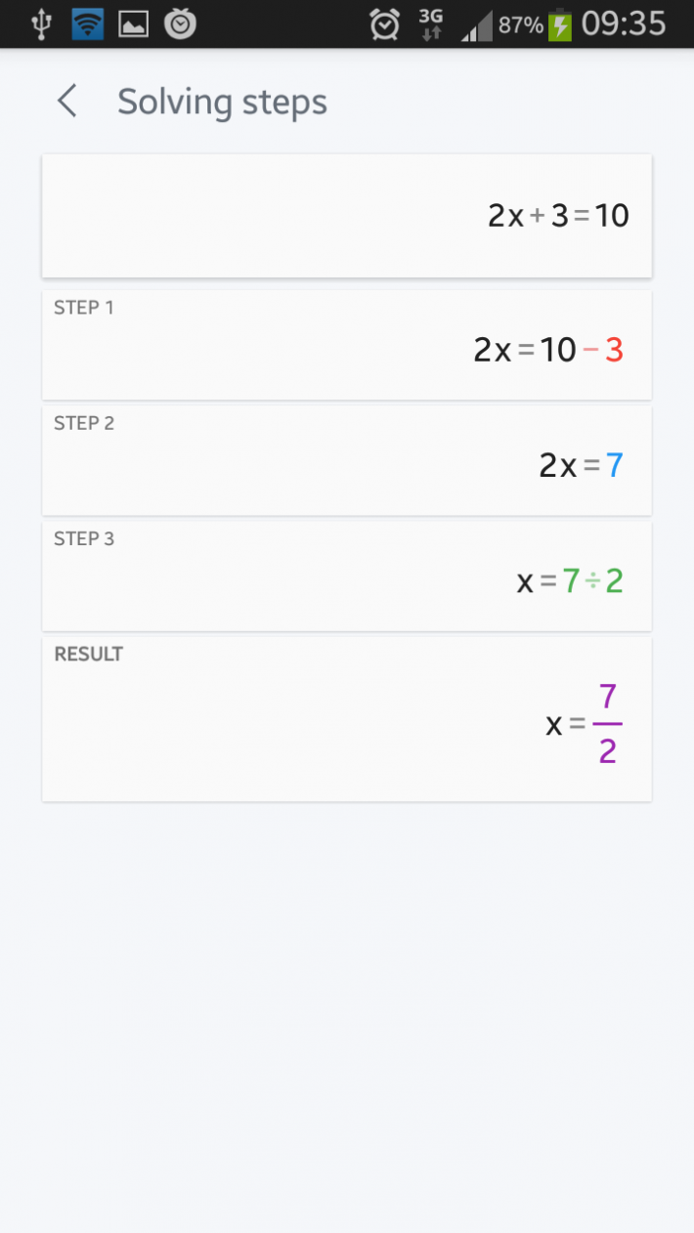Tap the Solving steps title
The height and width of the screenshot is (1233, 694).
[x=223, y=102]
